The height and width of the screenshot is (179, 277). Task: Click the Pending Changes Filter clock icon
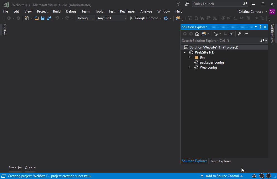216,34
